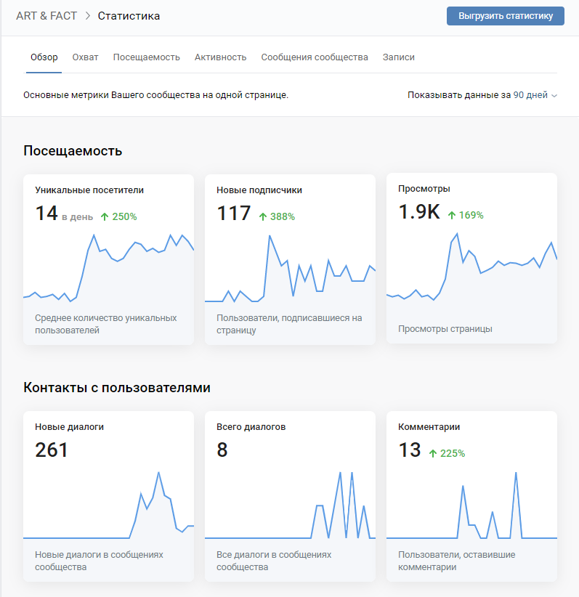Click the ART & FACT breadcrumb link
The height and width of the screenshot is (597, 579).
pos(46,16)
